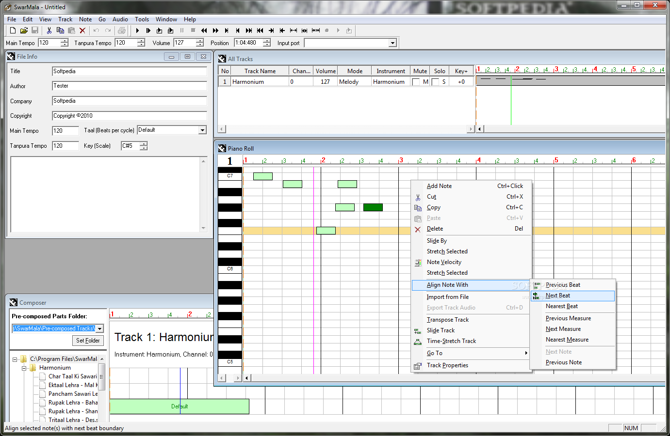Click the Previous Beat icon in submenu
Screen dimensions: 670x436
tap(537, 285)
